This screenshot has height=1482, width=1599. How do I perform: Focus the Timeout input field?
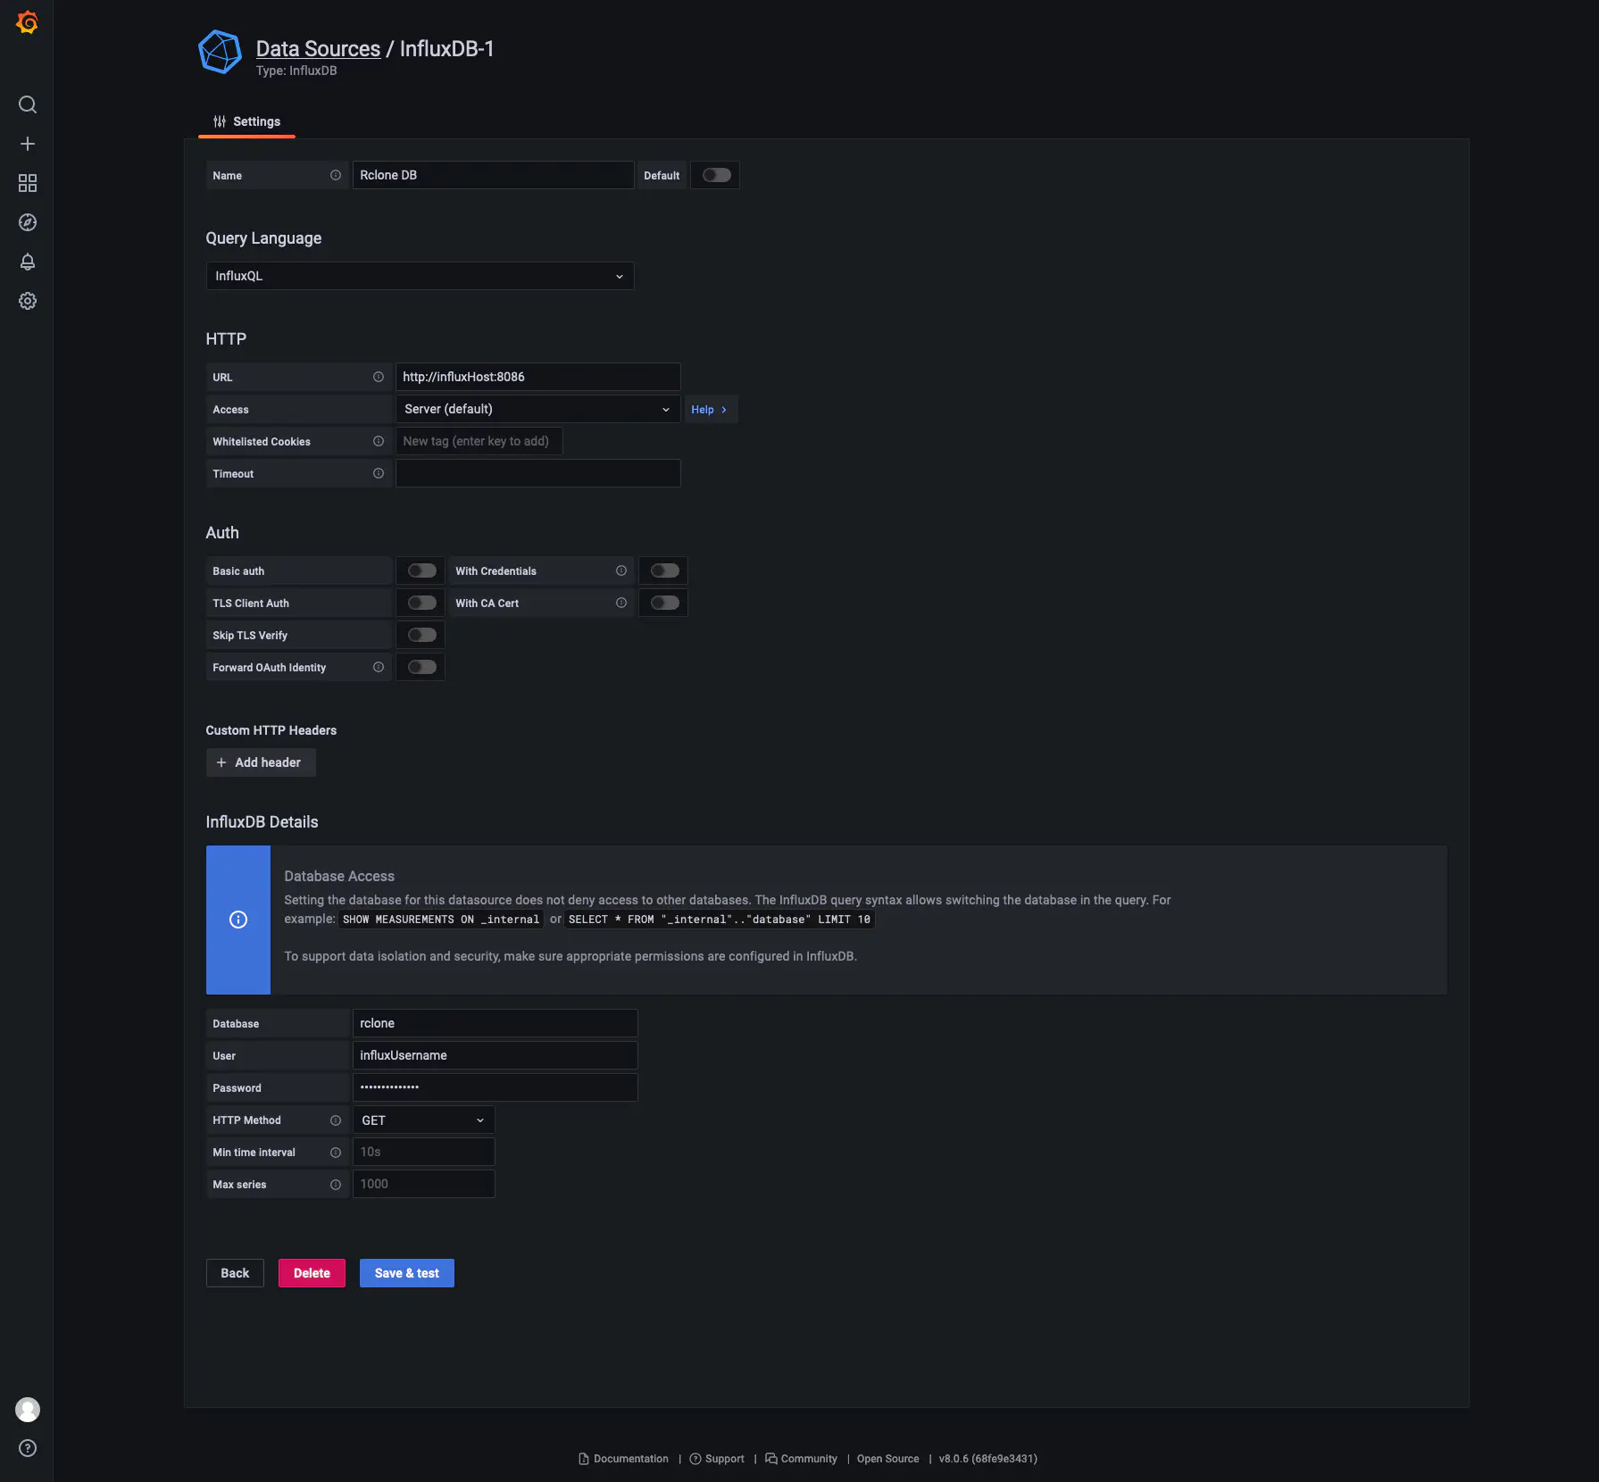click(537, 473)
